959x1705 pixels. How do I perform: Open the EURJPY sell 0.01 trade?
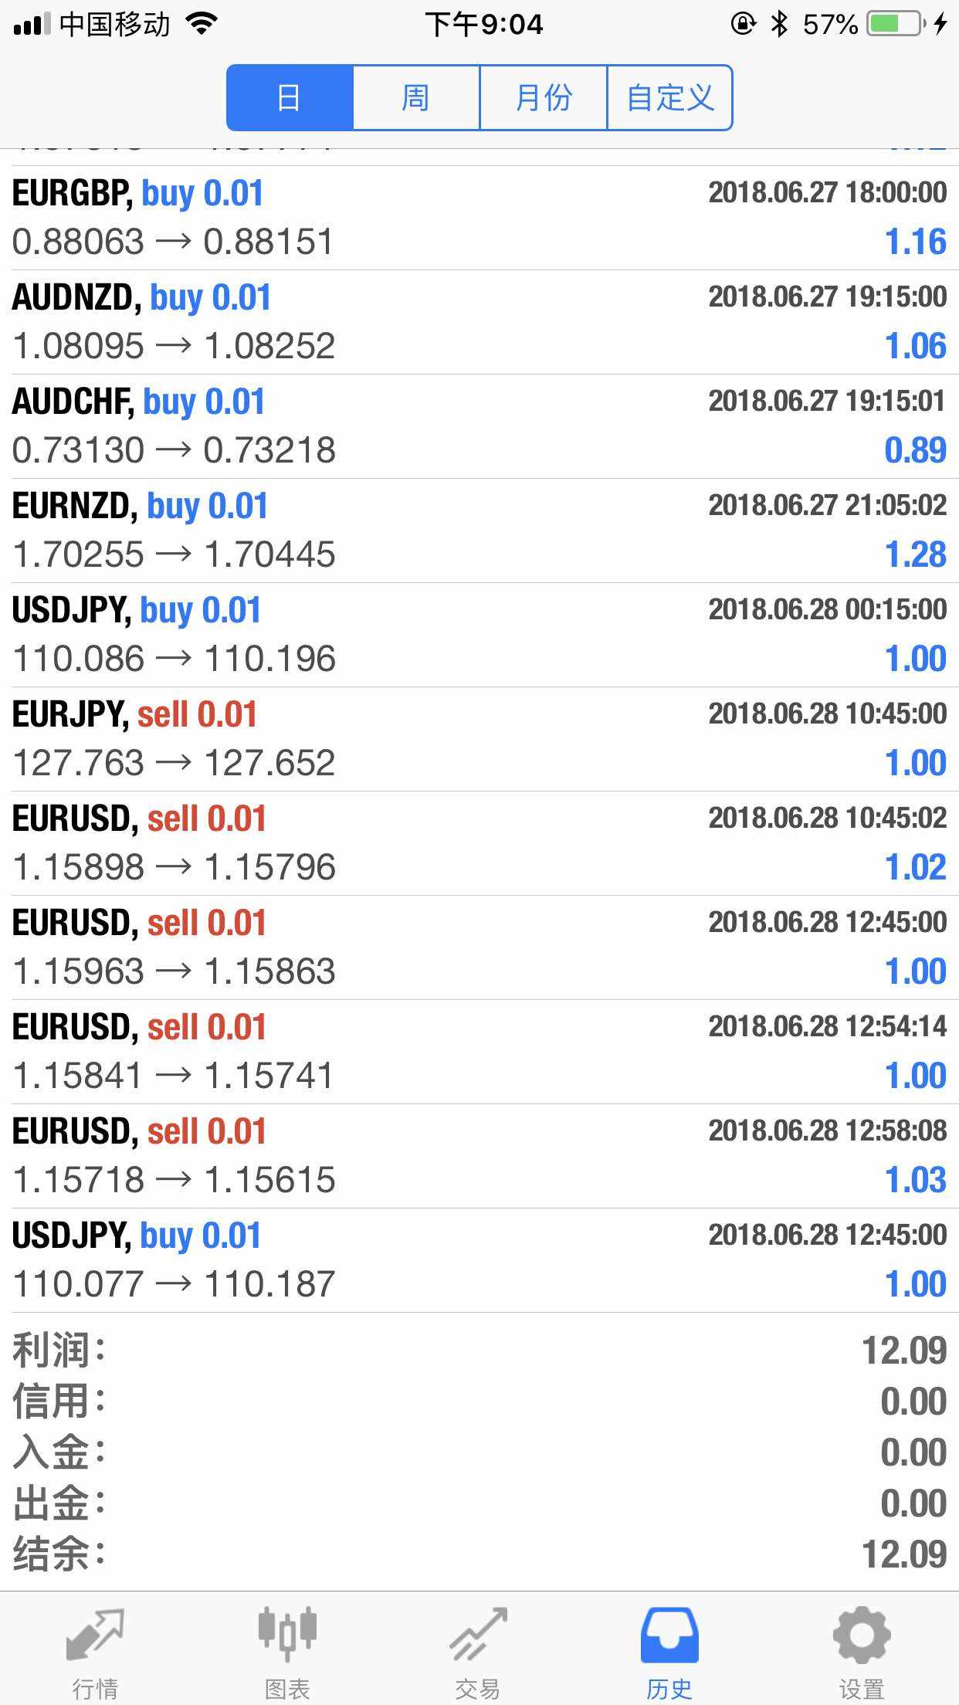click(479, 739)
